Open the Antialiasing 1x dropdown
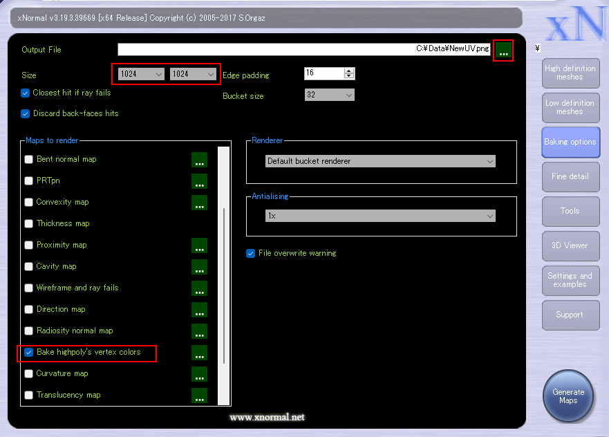The width and height of the screenshot is (609, 437). [x=381, y=216]
